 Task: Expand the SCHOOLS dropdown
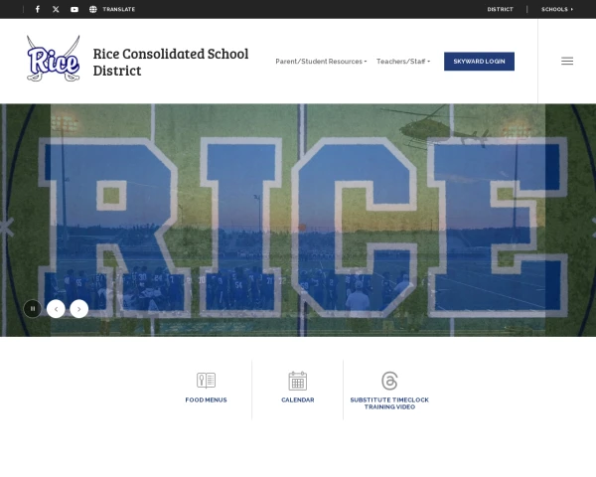557,9
